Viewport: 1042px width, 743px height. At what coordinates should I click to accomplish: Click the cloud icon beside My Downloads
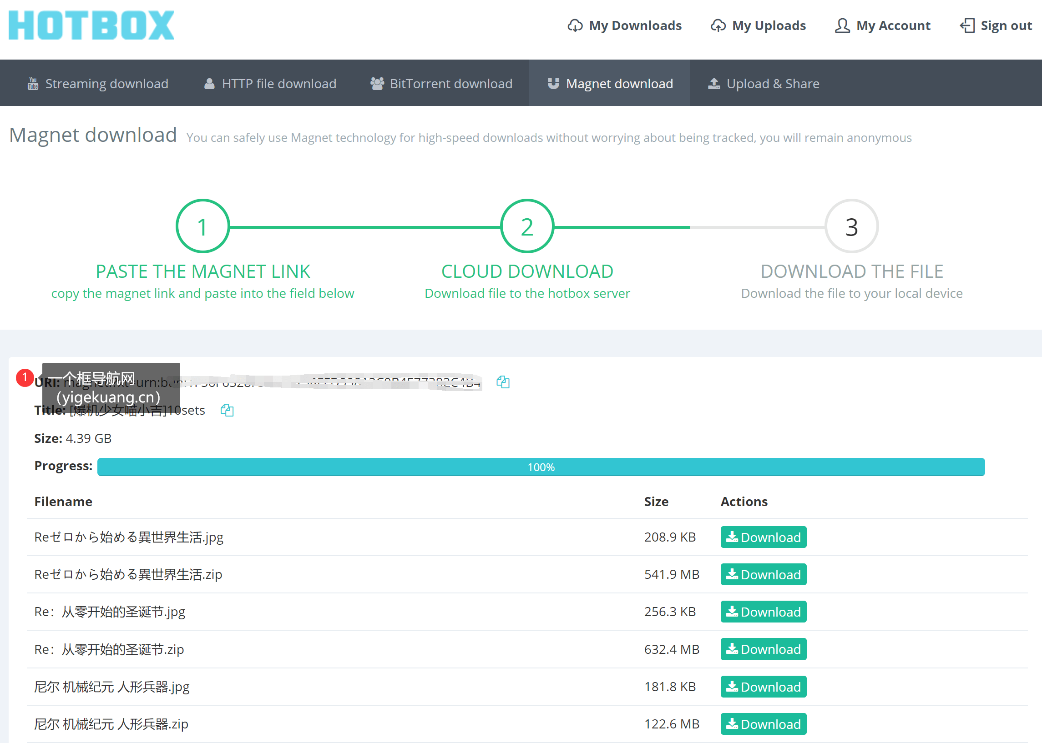[x=575, y=25]
